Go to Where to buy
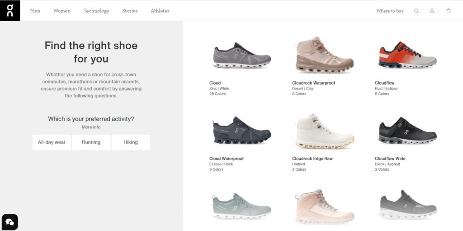 tap(390, 11)
